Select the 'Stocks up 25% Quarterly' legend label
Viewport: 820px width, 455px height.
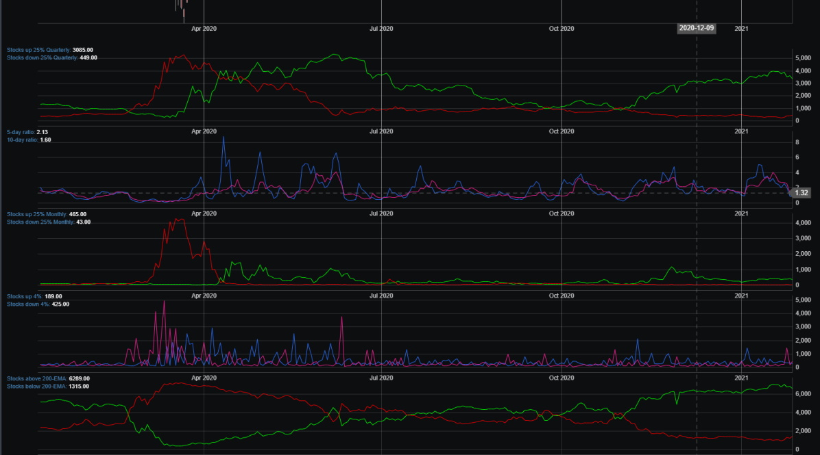click(x=38, y=50)
